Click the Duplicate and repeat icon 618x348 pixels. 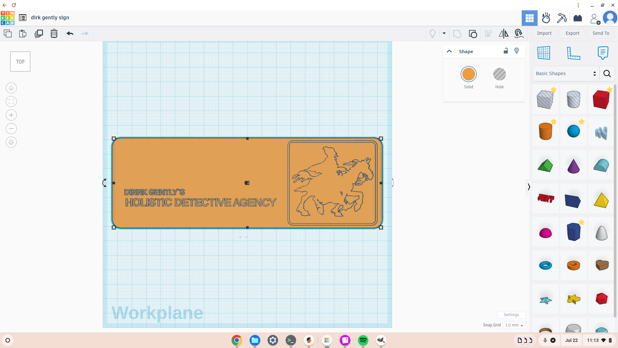pyautogui.click(x=39, y=34)
